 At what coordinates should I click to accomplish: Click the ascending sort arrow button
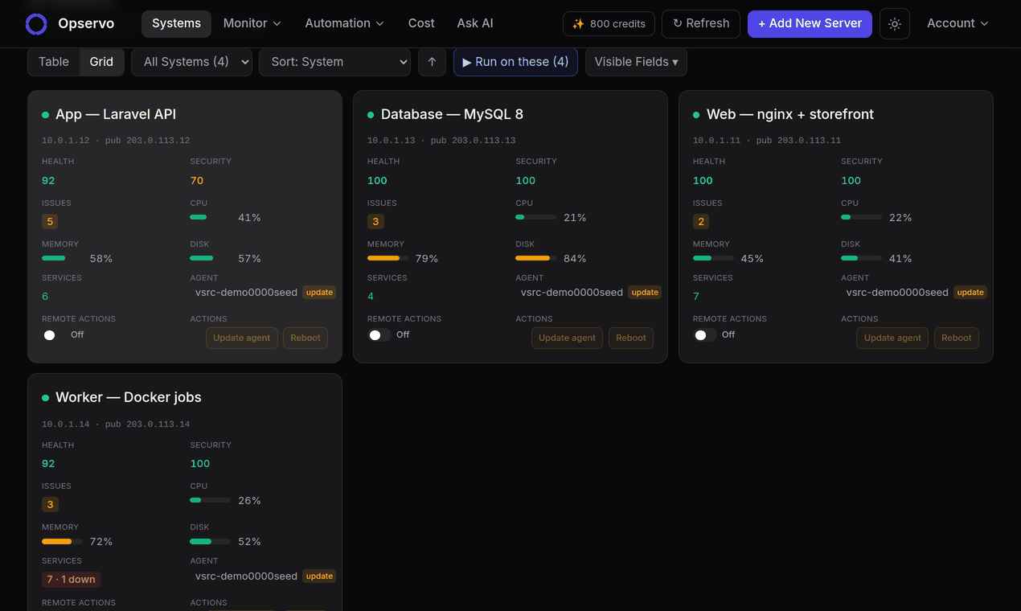[432, 62]
